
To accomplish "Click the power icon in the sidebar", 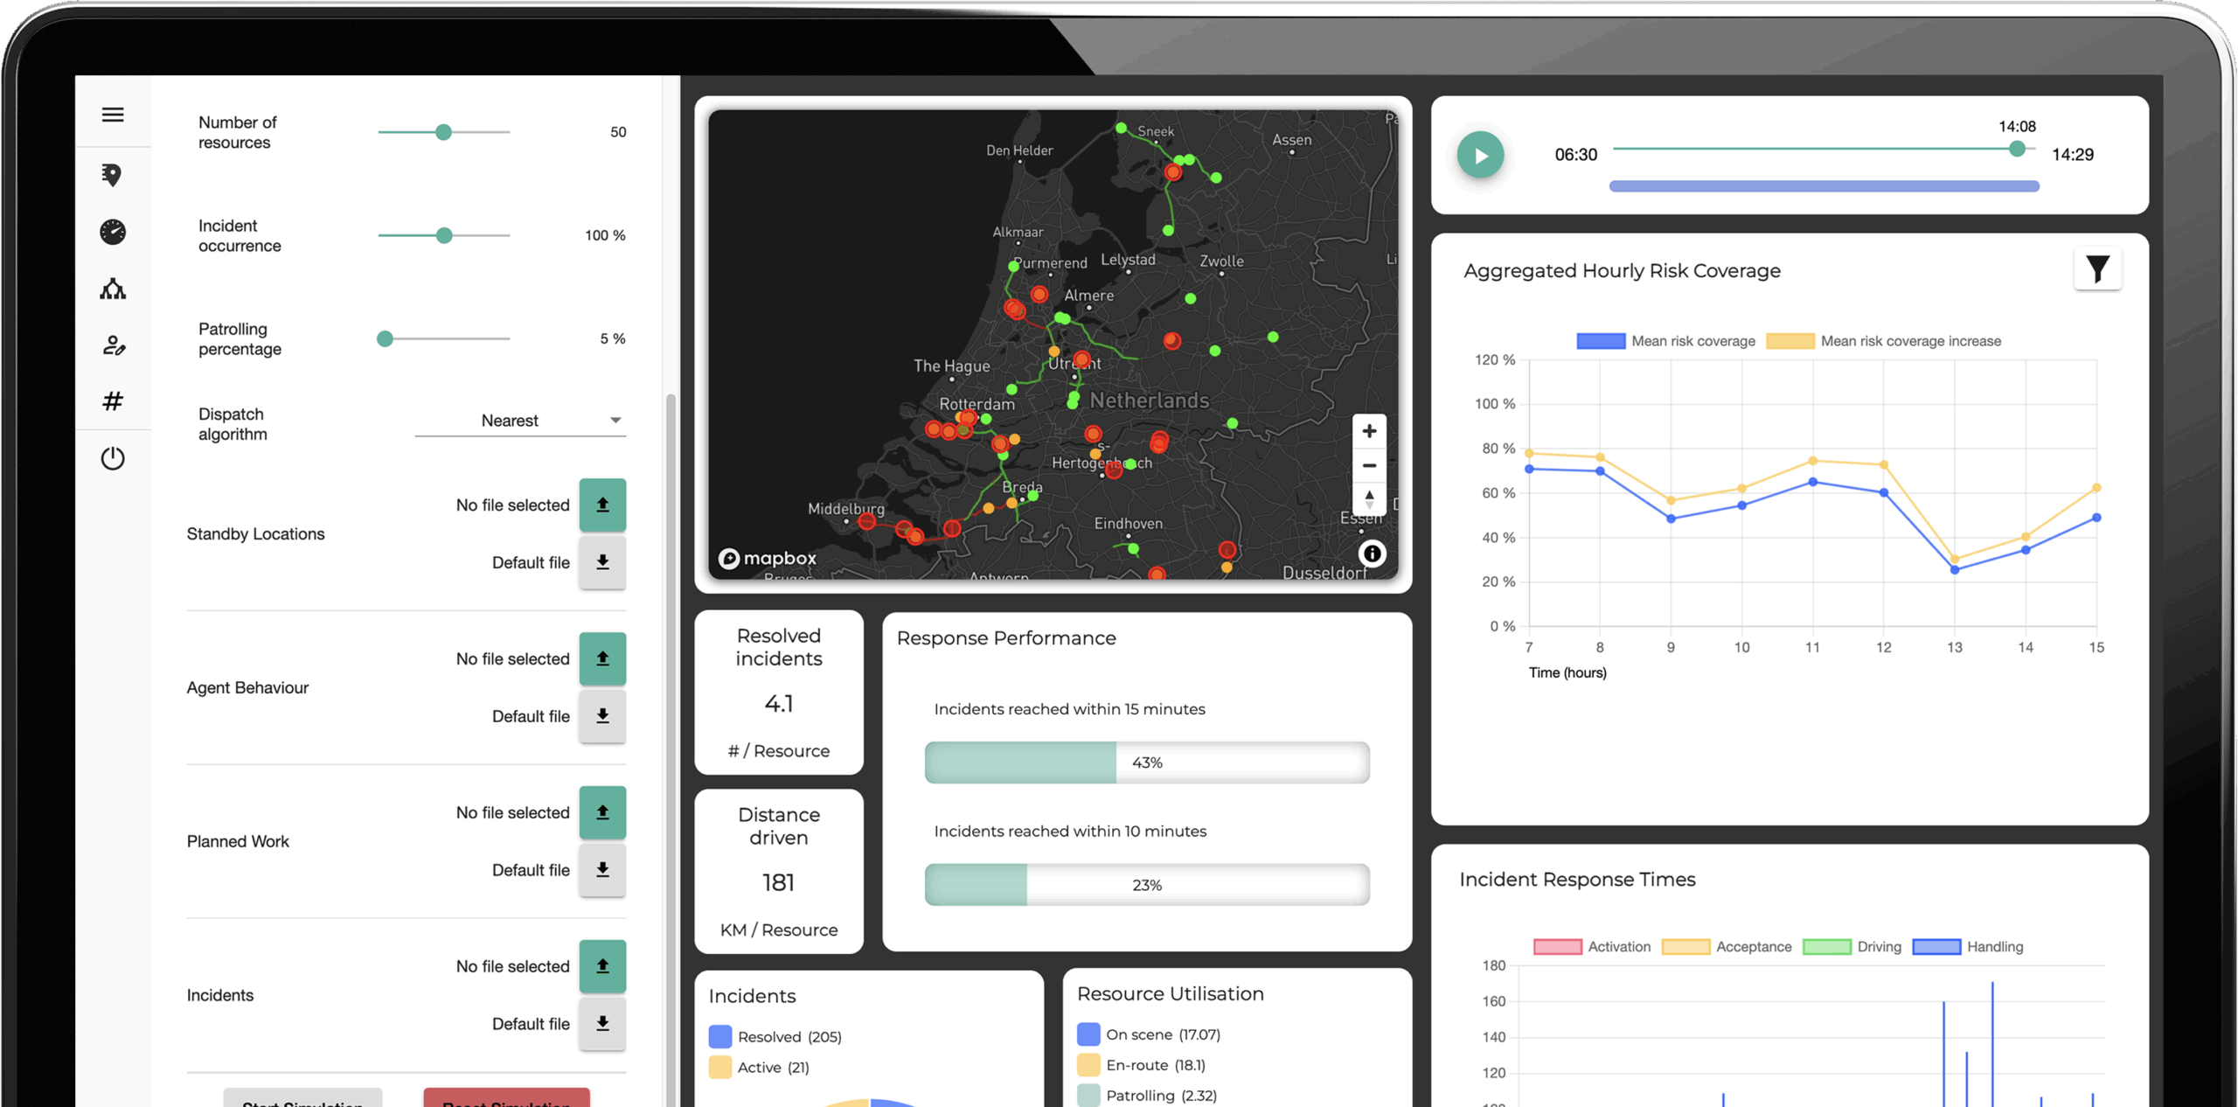I will click(x=113, y=458).
